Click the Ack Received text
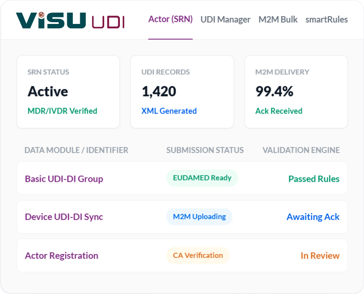Image resolution: width=364 pixels, height=294 pixels. (279, 111)
